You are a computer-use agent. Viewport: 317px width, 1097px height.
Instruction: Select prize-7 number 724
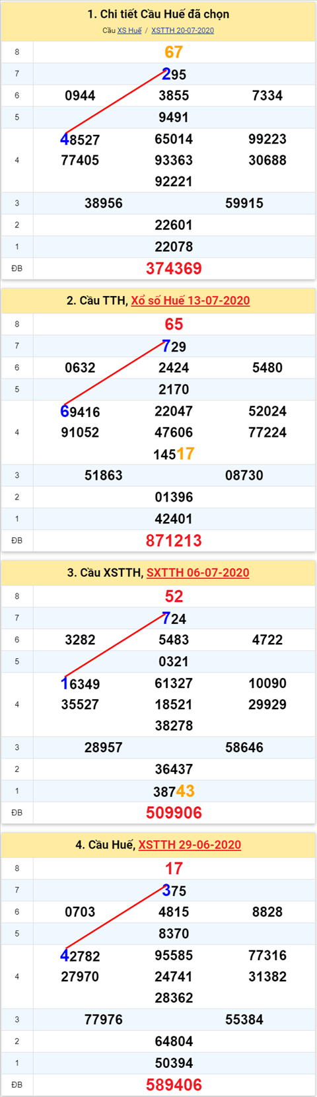tap(174, 619)
